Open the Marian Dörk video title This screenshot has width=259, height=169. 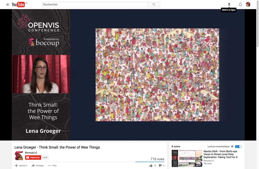(x=221, y=154)
